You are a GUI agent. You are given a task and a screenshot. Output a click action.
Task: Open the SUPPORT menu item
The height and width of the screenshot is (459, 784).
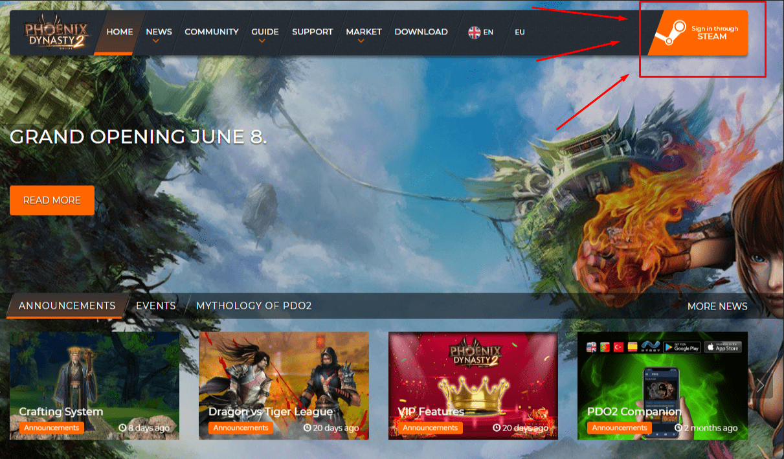[312, 32]
